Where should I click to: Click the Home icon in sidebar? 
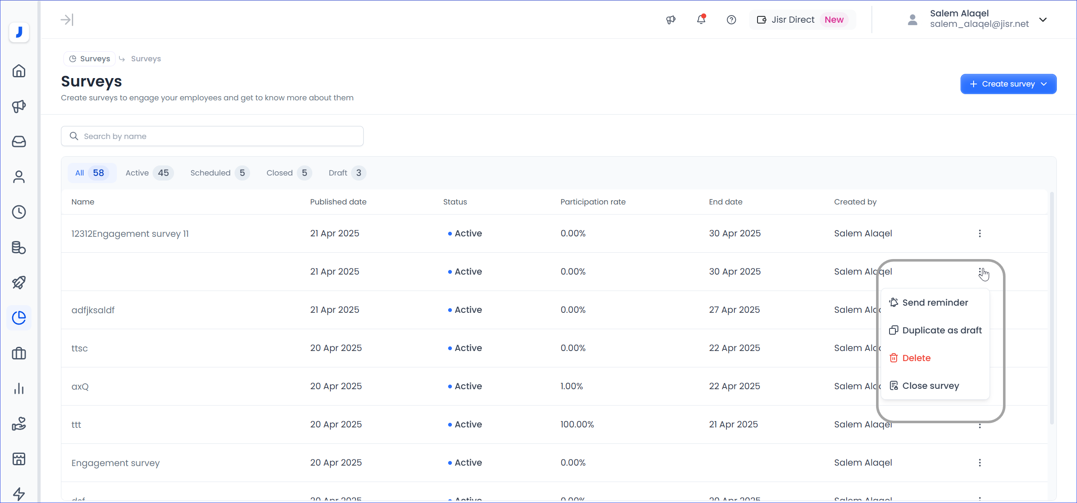click(x=19, y=71)
